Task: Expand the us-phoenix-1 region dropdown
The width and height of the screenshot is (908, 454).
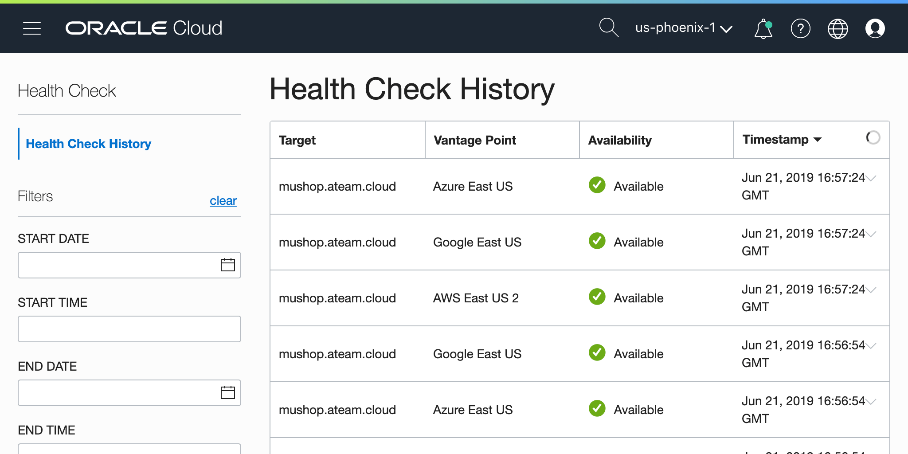Action: click(683, 28)
